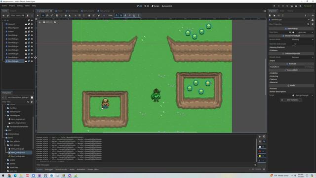Activate the Scale Mode tool
This screenshot has width=316, height=178.
coord(52,15)
